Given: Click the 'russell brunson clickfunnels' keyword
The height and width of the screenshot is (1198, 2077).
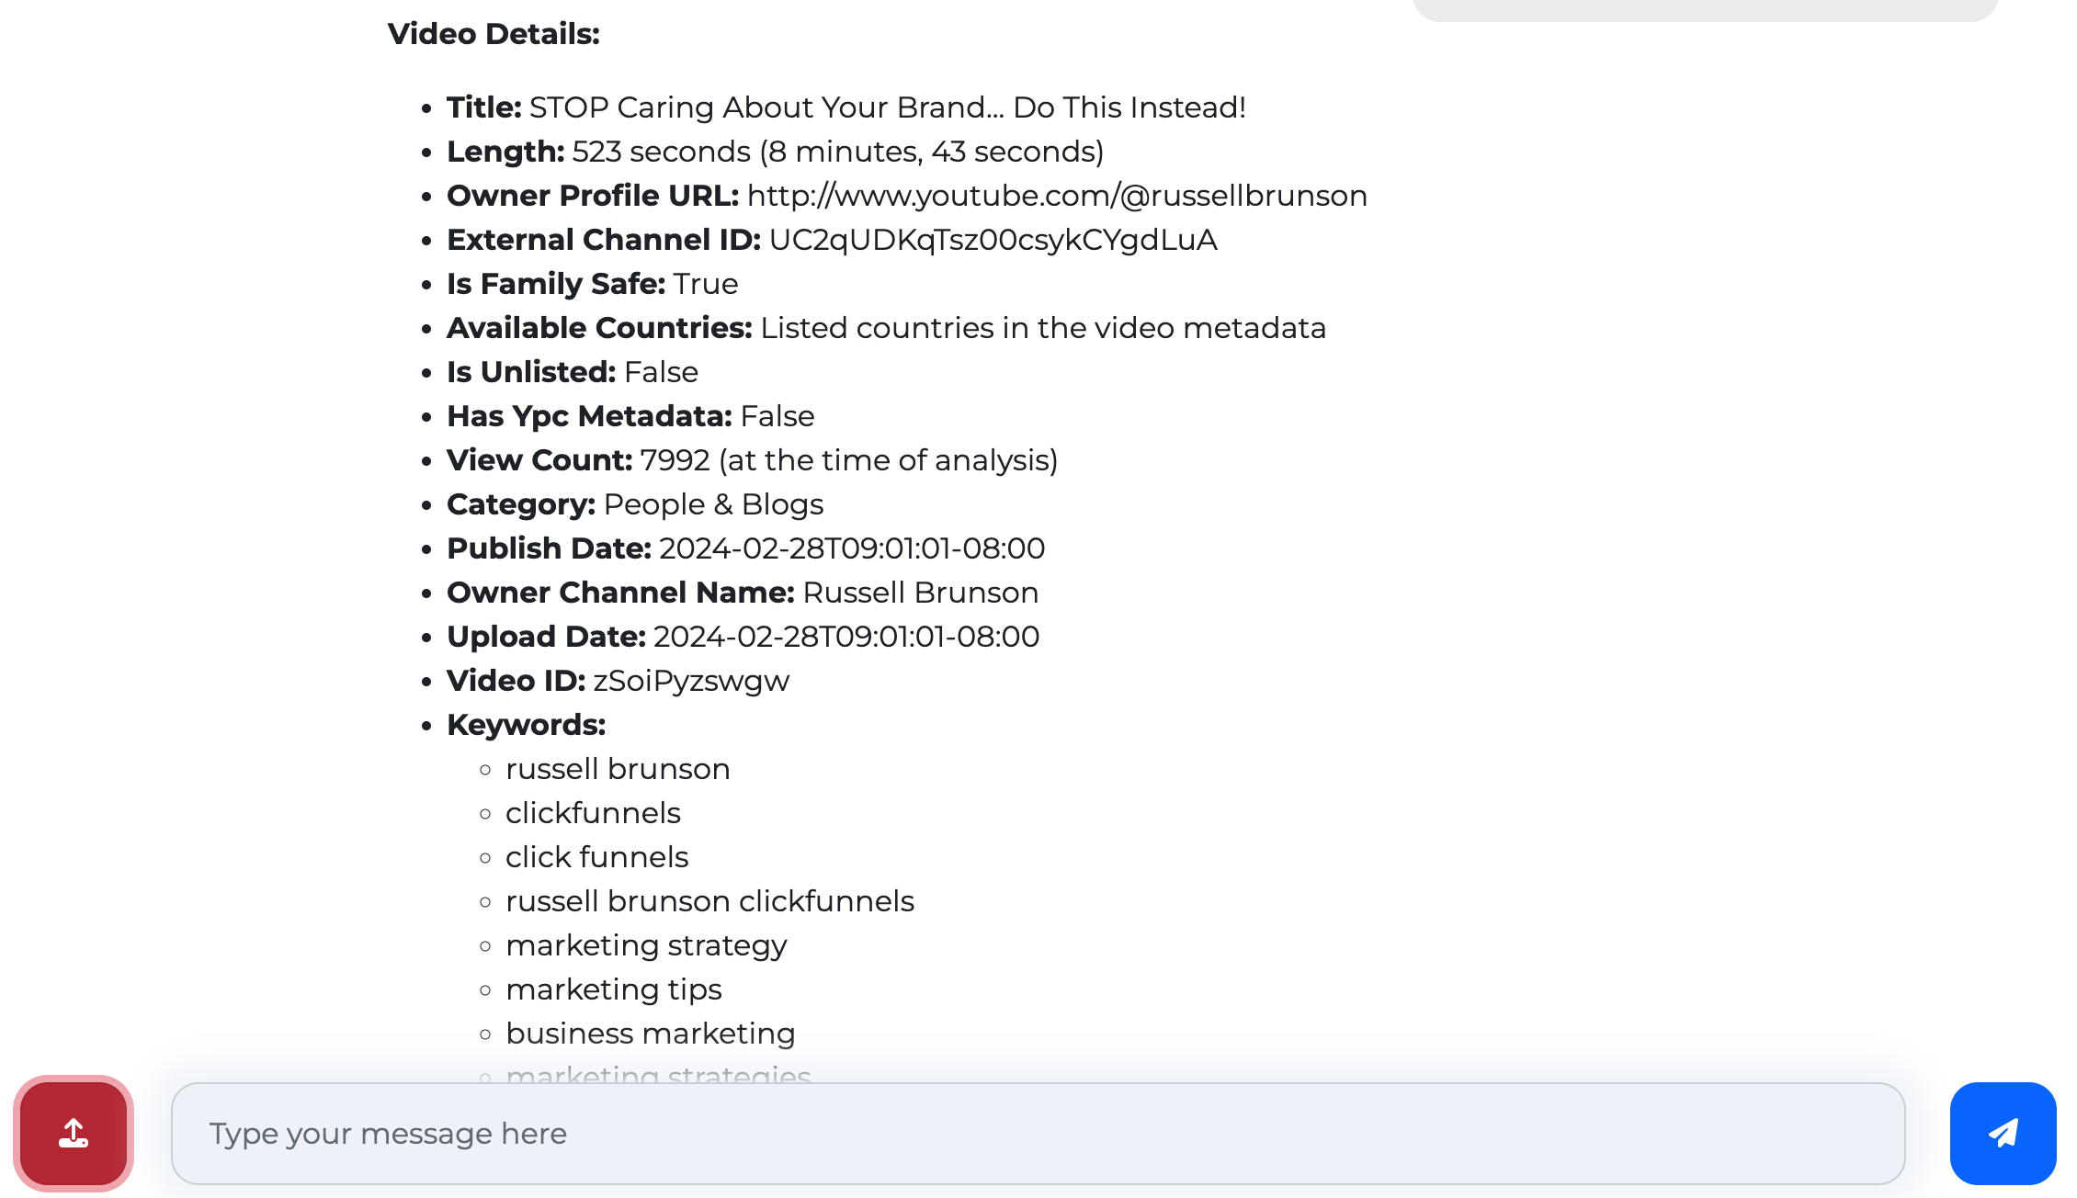Looking at the screenshot, I should point(709,901).
